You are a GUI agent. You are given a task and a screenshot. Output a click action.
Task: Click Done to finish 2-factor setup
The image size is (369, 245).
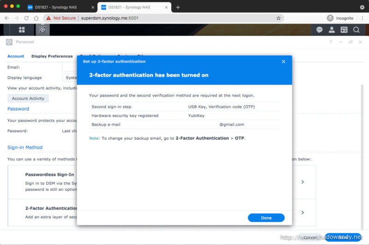(266, 218)
